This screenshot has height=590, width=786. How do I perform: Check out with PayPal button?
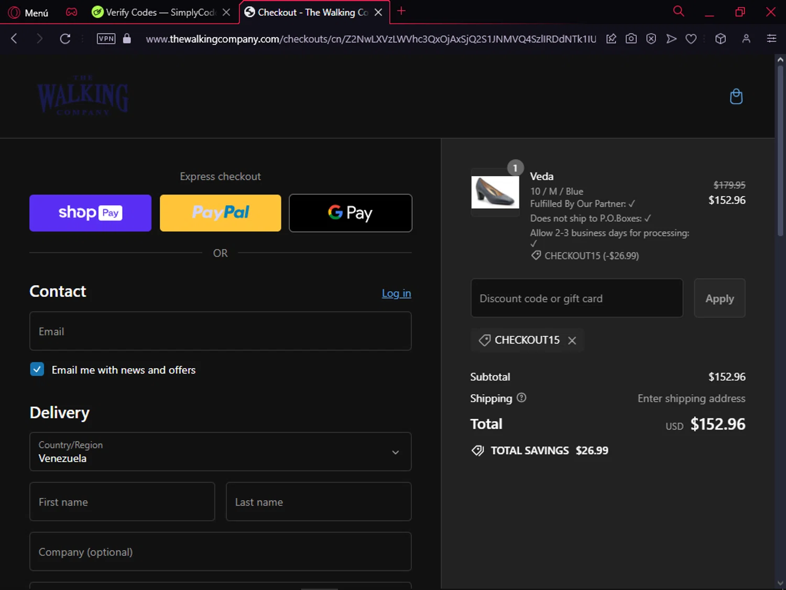click(220, 213)
